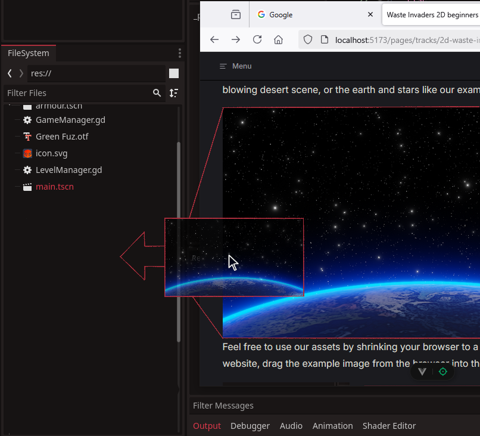The height and width of the screenshot is (436, 480).
Task: Click the gear icon beside LevelManager.gd
Action: (27, 170)
